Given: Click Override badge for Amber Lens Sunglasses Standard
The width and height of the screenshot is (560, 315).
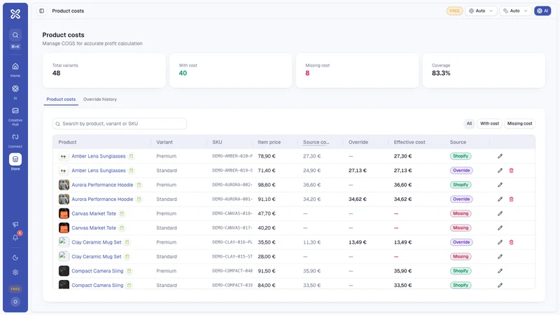Looking at the screenshot, I should [461, 170].
